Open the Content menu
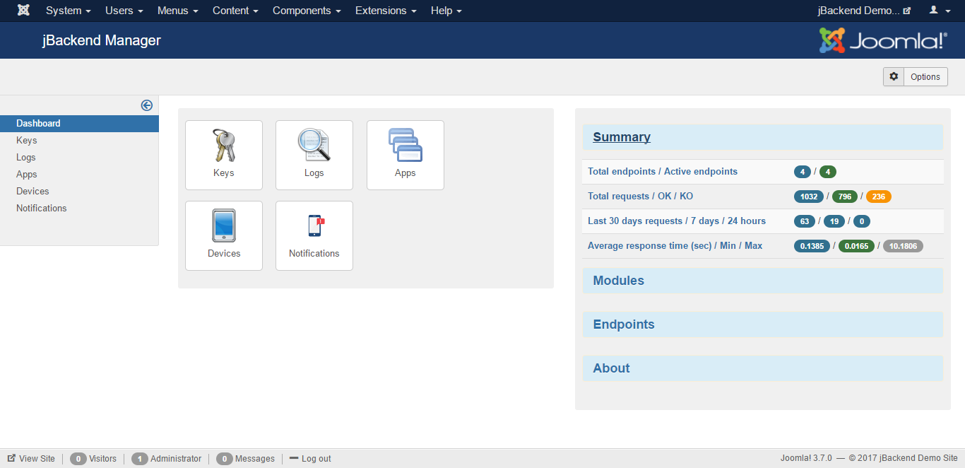 pyautogui.click(x=235, y=11)
